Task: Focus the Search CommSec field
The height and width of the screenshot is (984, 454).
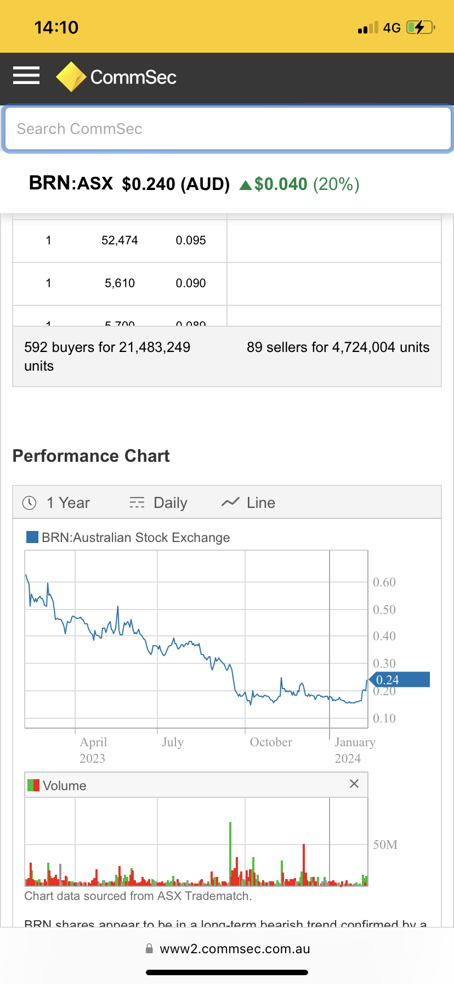Action: 228,128
